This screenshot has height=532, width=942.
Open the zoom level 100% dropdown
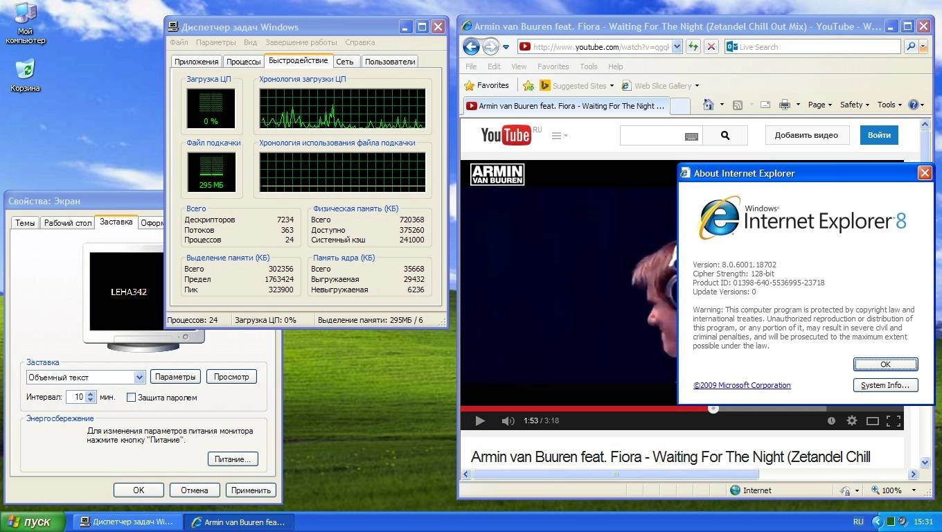coord(914,490)
